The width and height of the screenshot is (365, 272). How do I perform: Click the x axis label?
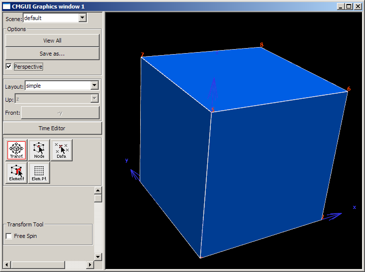pos(354,207)
